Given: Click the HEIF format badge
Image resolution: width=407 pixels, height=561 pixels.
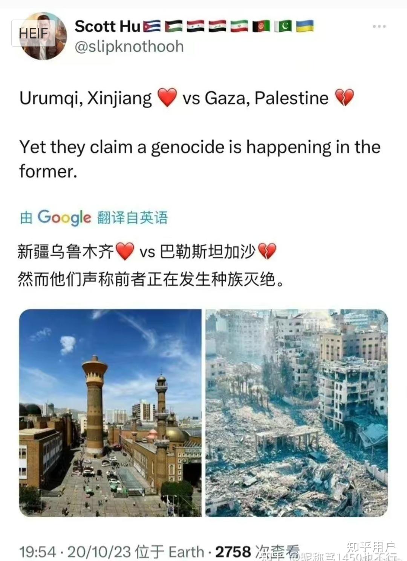Looking at the screenshot, I should coord(34,33).
